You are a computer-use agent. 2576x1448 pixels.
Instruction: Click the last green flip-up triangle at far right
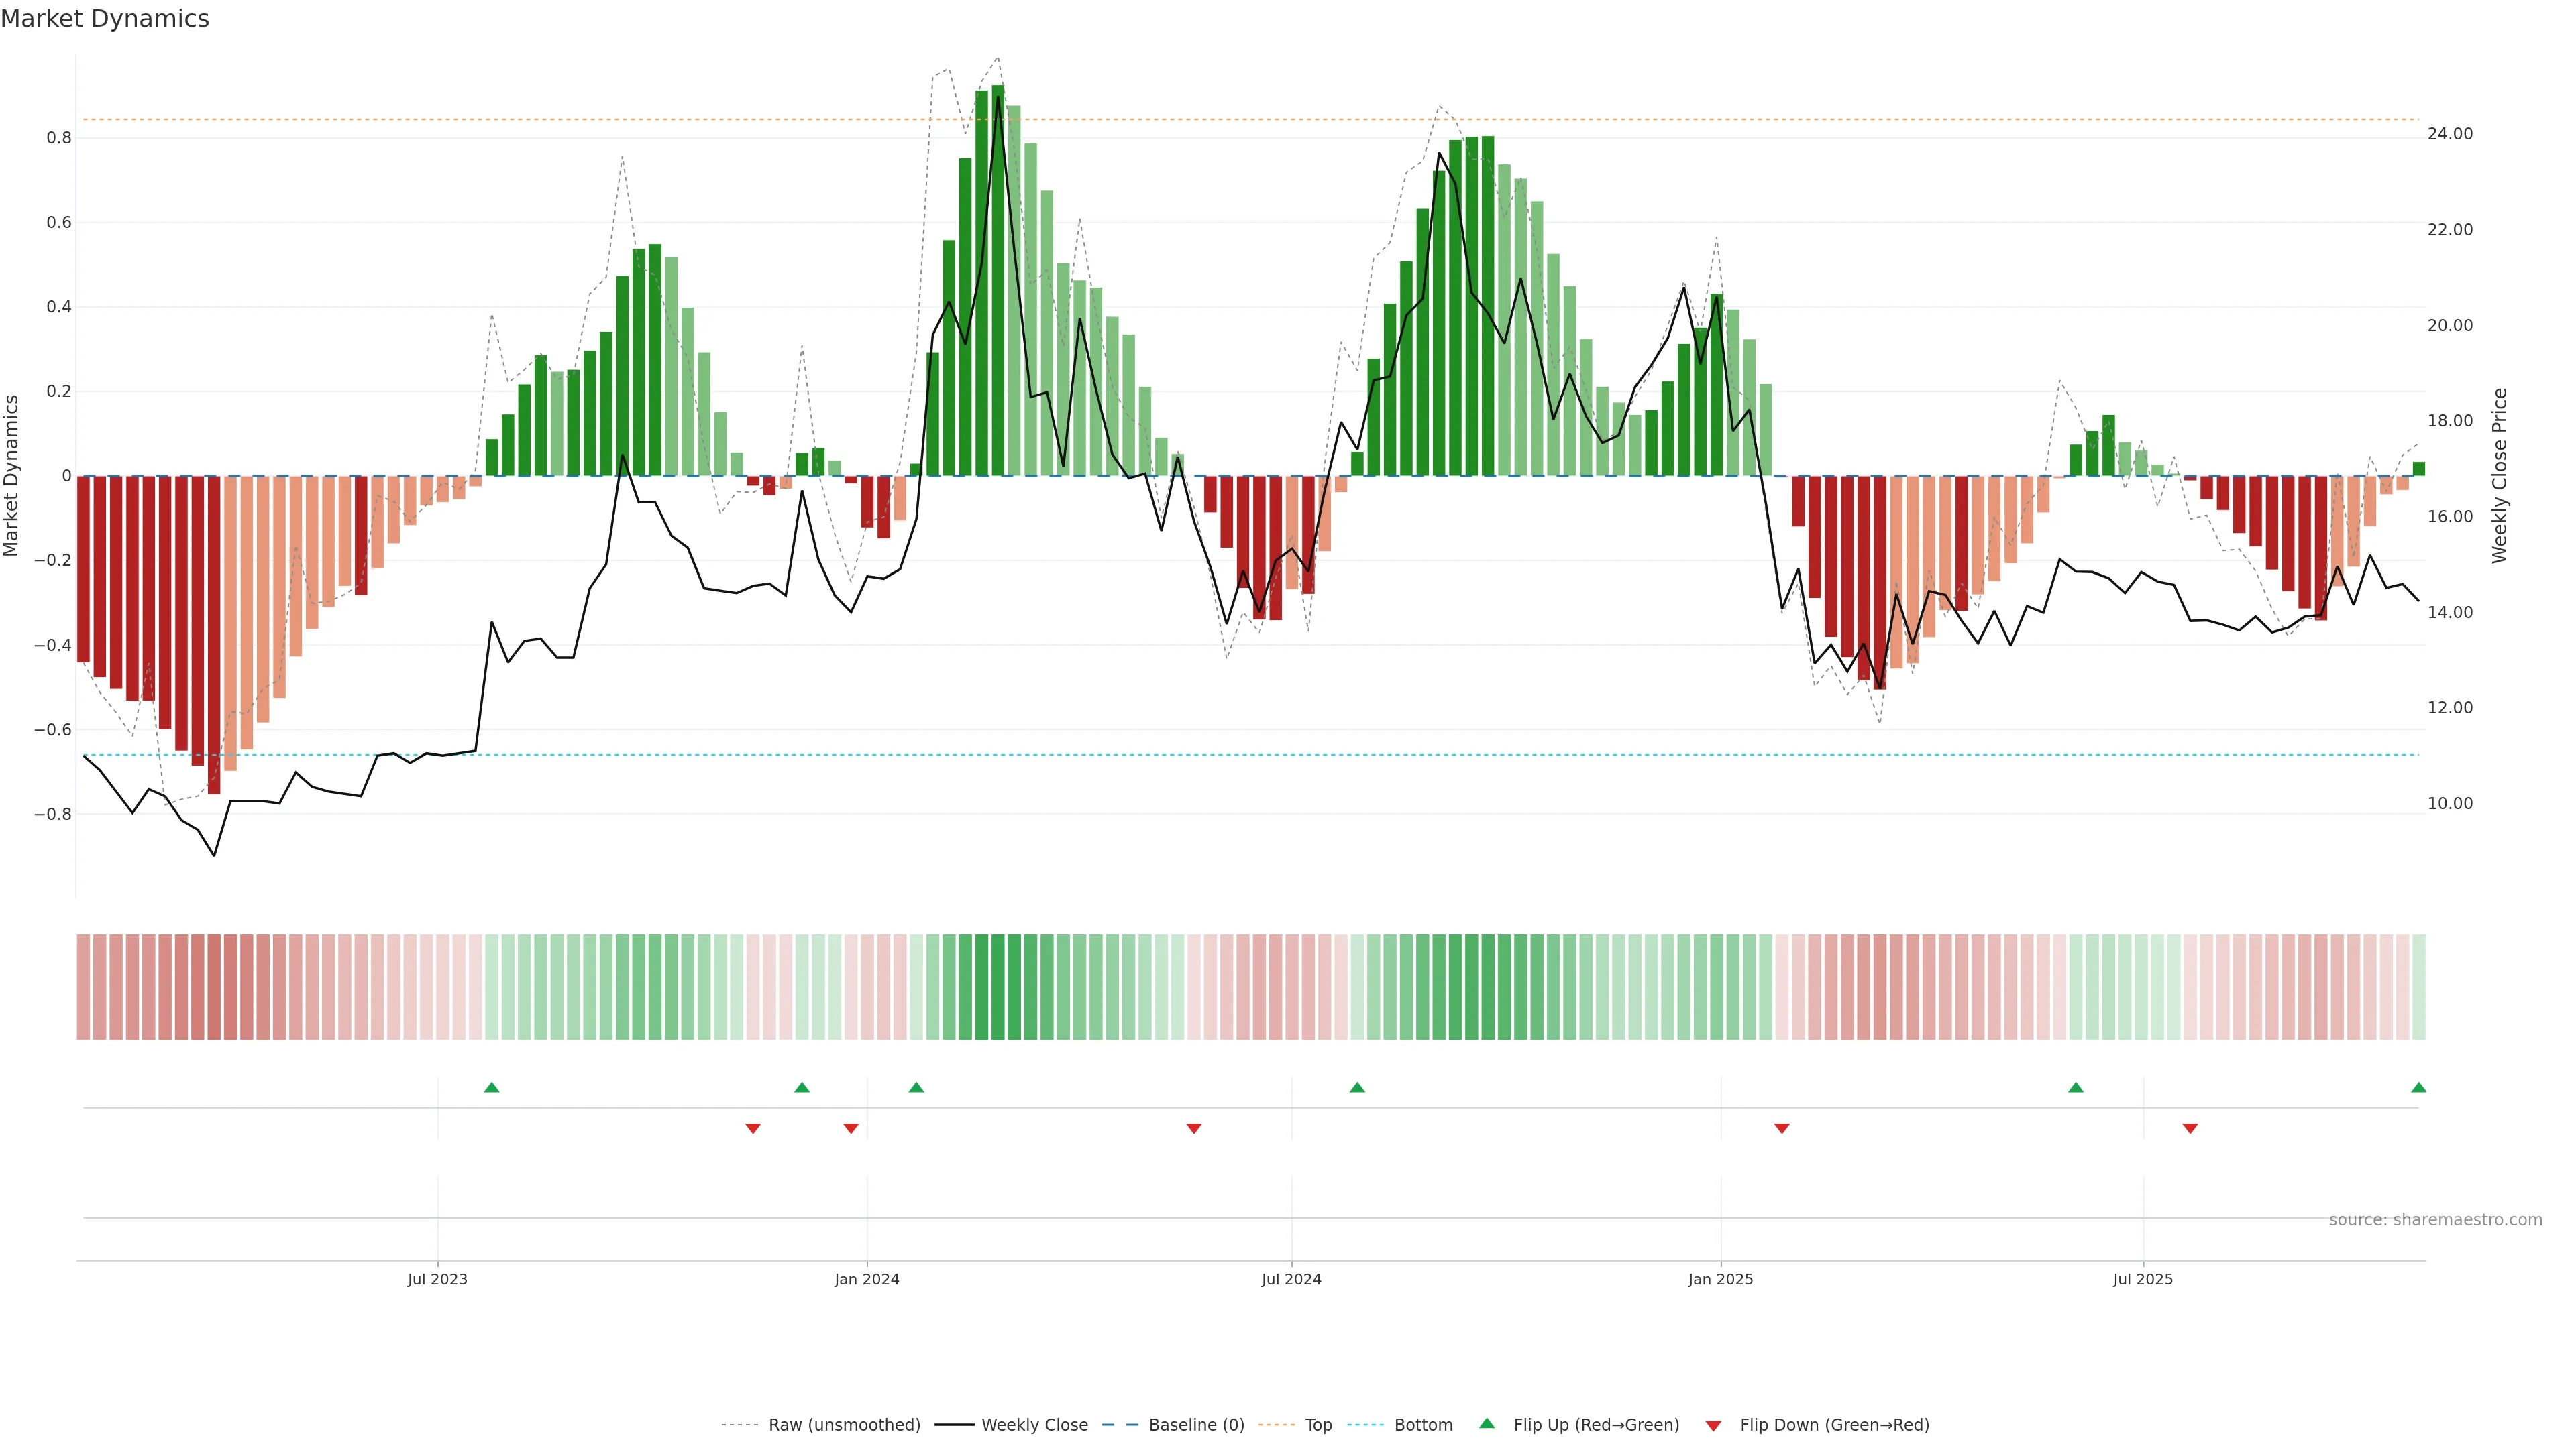(2418, 1087)
